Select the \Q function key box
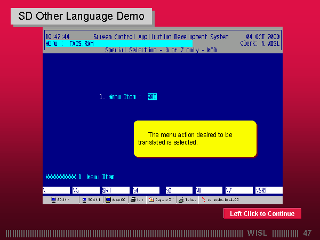This screenshot has height=240, width=320. [x=178, y=190]
